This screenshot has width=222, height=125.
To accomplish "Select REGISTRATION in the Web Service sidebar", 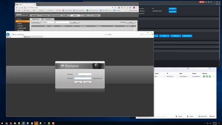I will pyautogui.click(x=23, y=22).
